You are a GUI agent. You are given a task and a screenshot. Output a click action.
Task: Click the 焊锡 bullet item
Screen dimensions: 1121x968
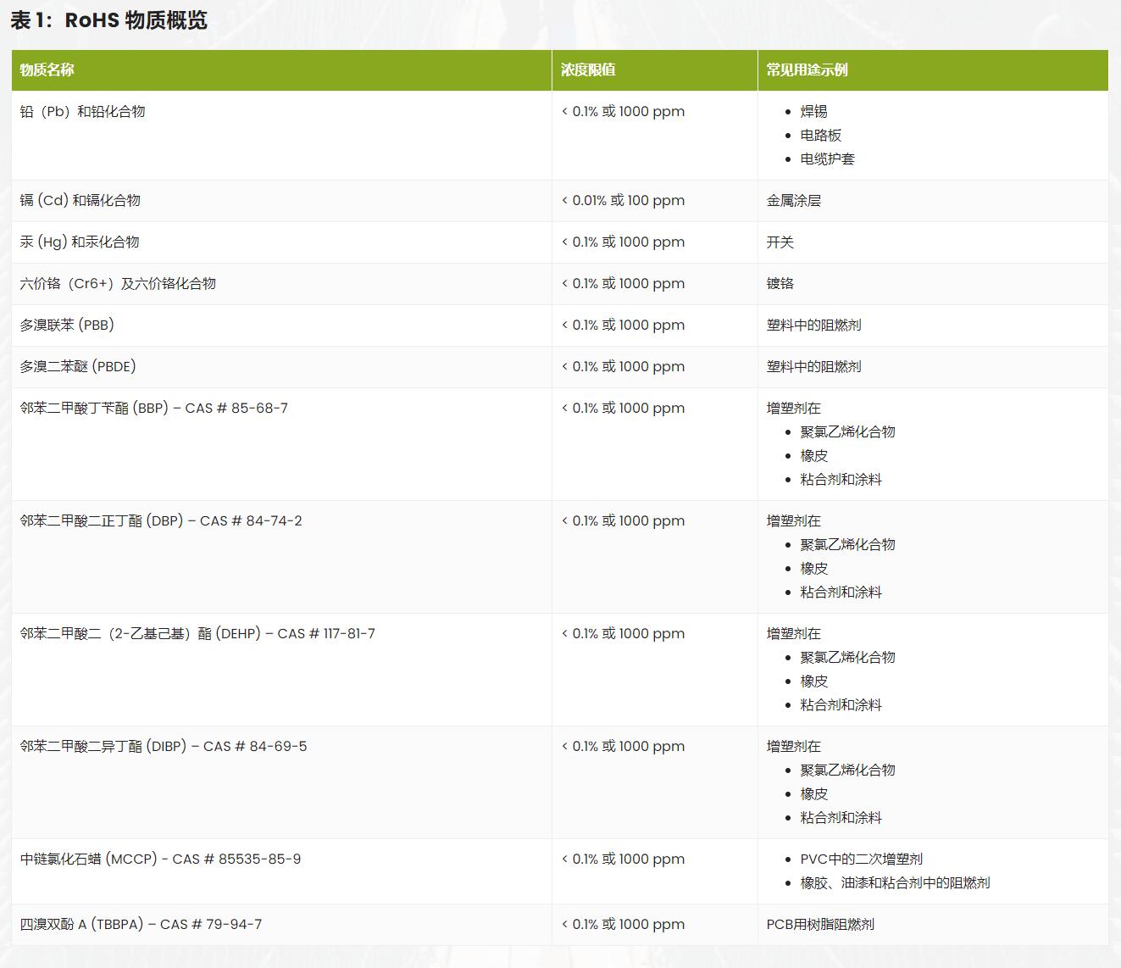(x=812, y=111)
